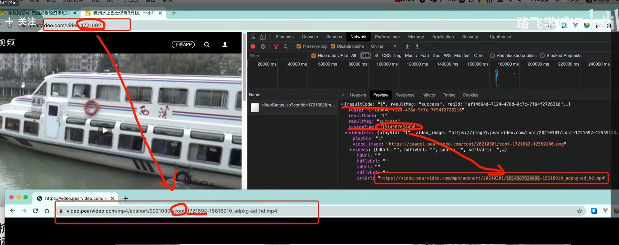Reload the page in lower browser window
This screenshot has width=619, height=245.
(35, 211)
